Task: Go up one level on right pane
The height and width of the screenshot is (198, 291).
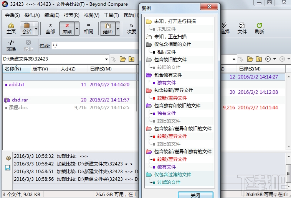Action: coord(259,59)
